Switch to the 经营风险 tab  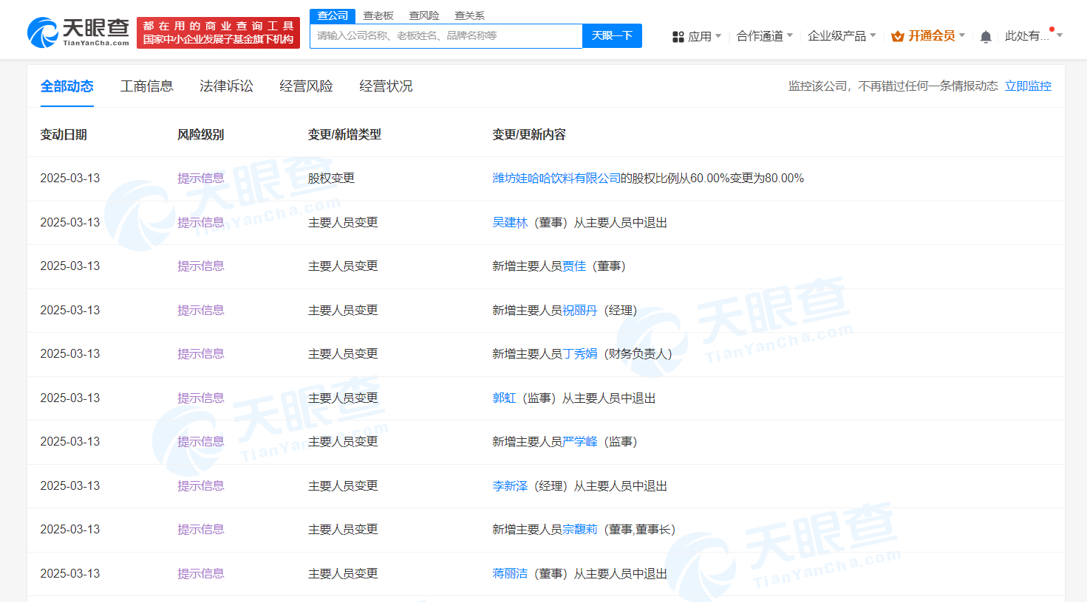coord(307,86)
